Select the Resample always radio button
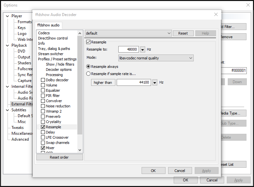The image size is (254, 187). coord(88,67)
